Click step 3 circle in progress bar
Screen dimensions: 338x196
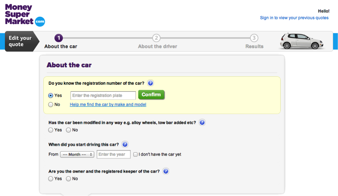[x=254, y=38]
